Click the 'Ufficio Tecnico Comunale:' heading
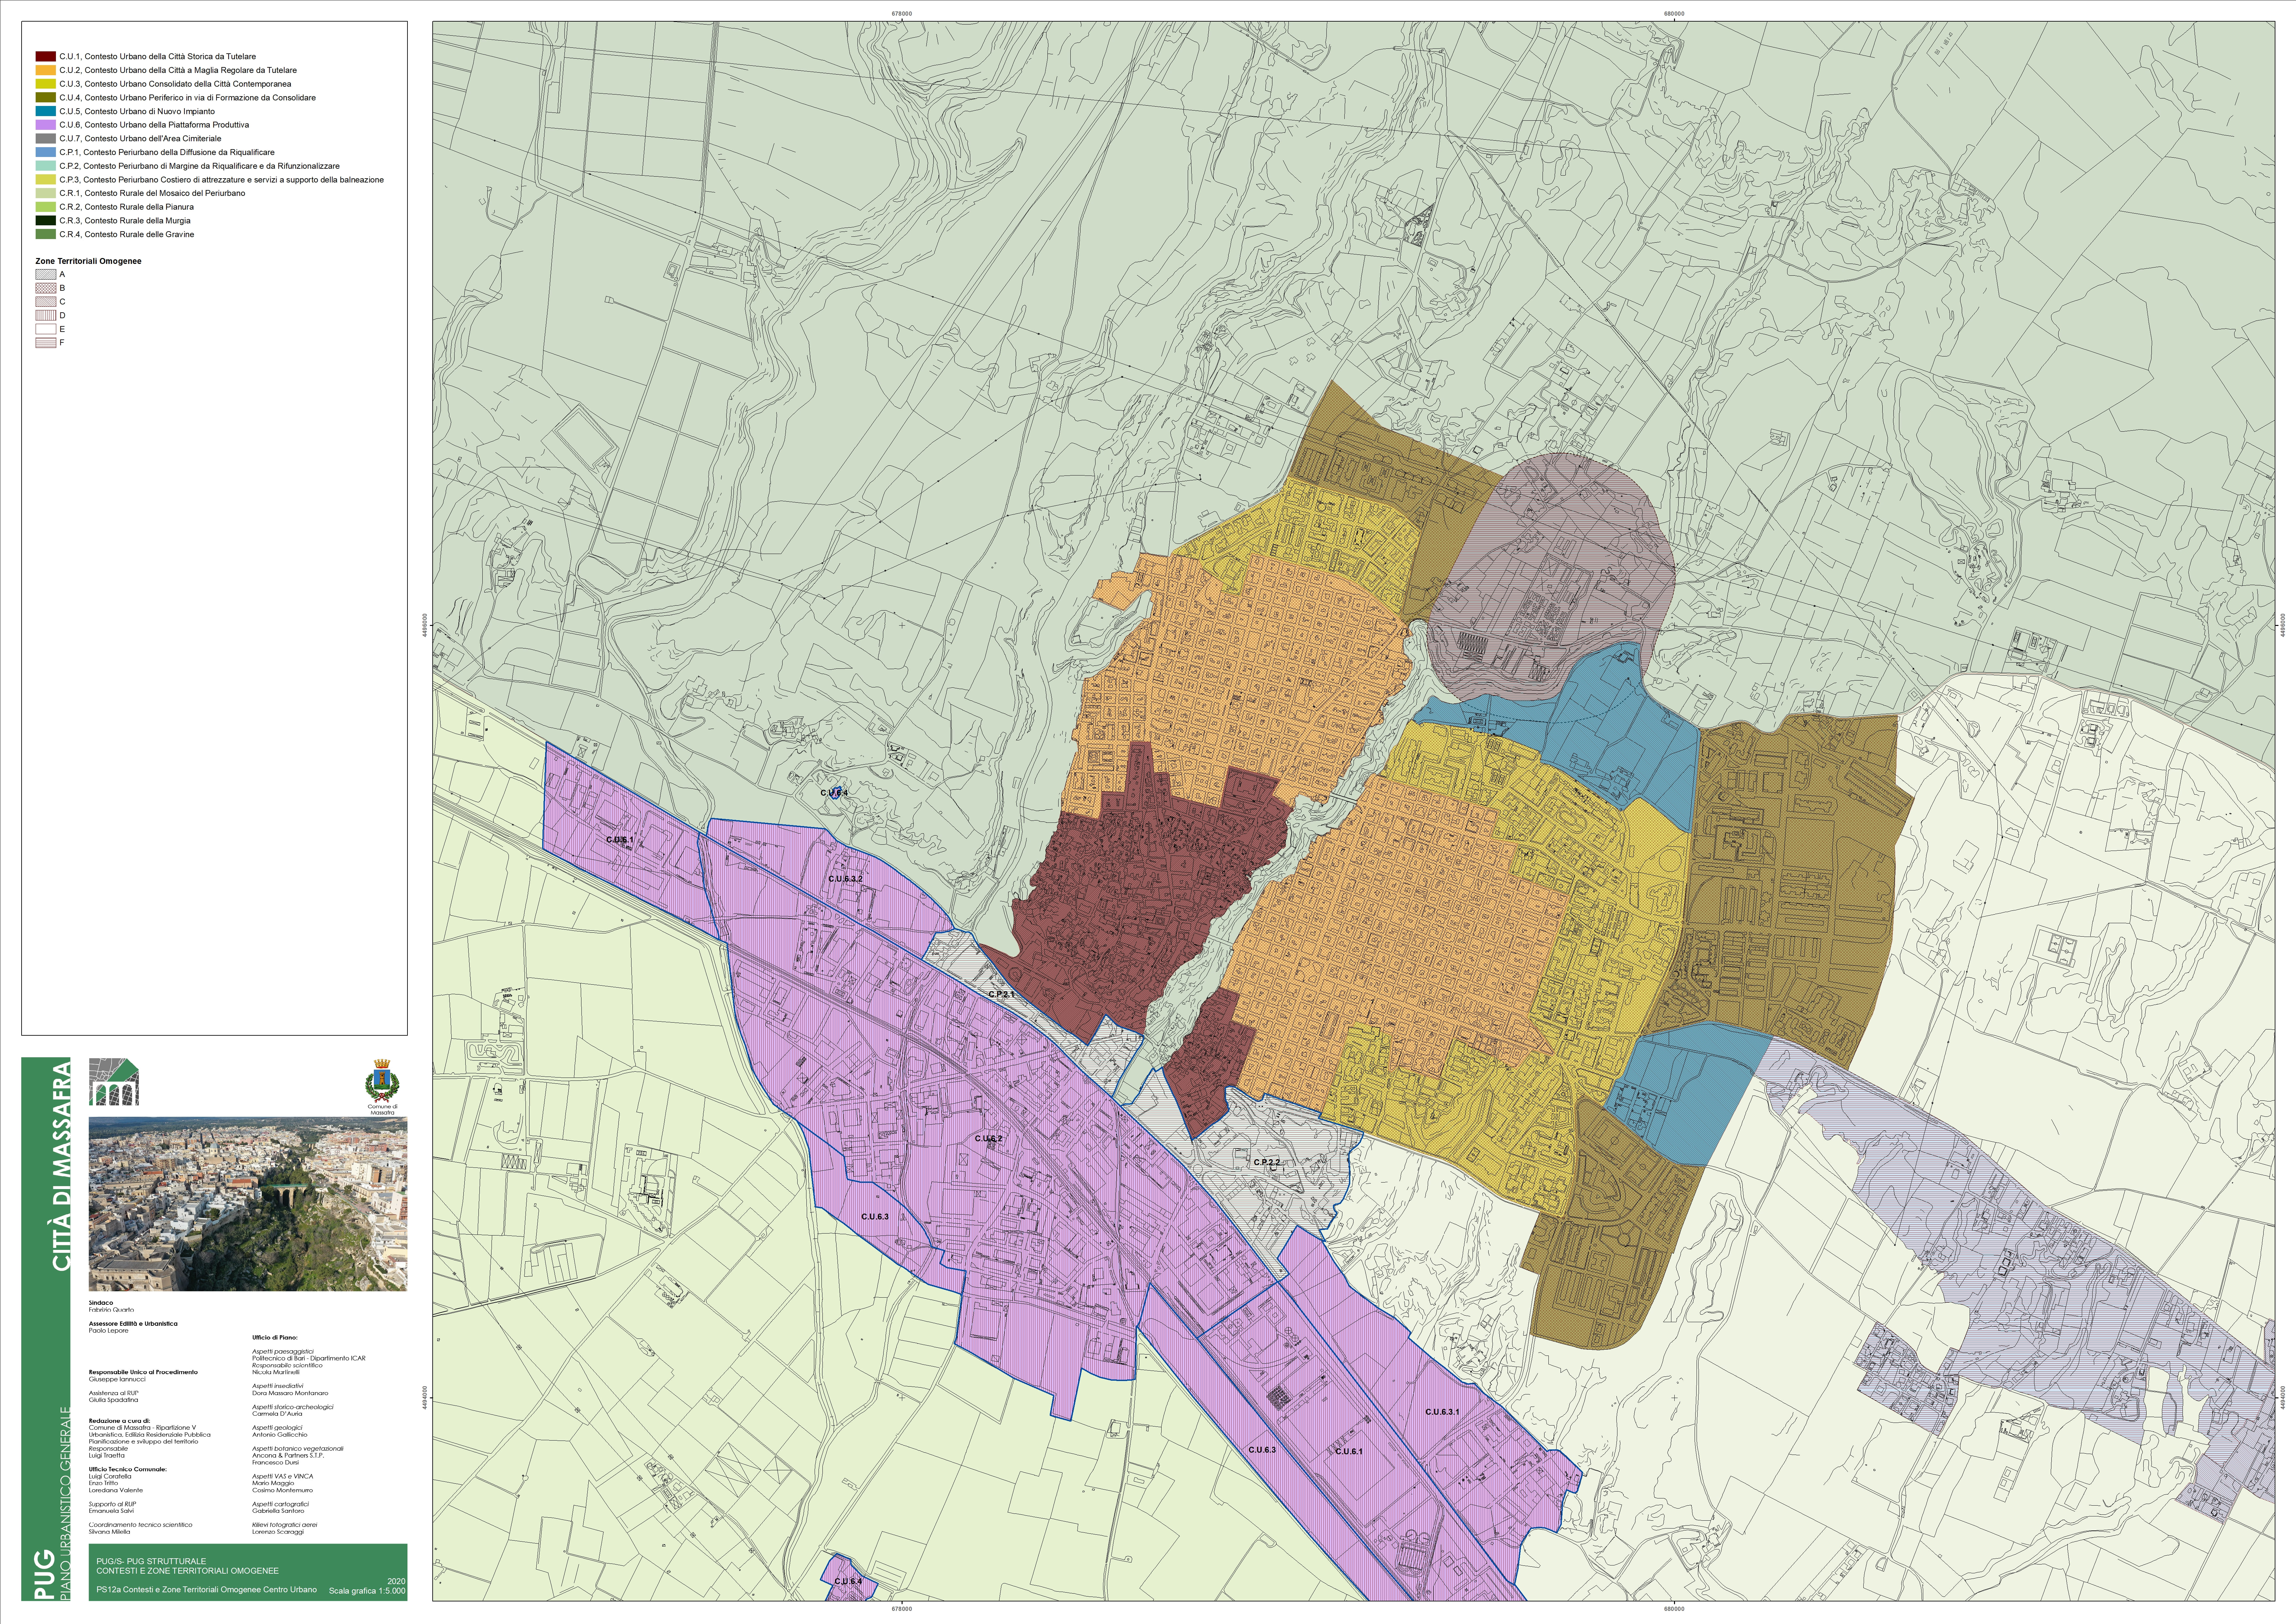This screenshot has height=1624, width=2296. point(128,1469)
